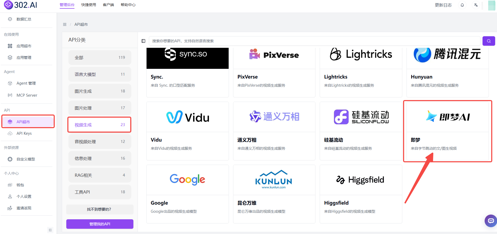Screen dimensions: 497x234
Task: Open the user avatar menu
Action: 491,5
